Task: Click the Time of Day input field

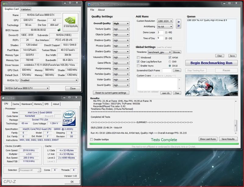Action: [160, 38]
